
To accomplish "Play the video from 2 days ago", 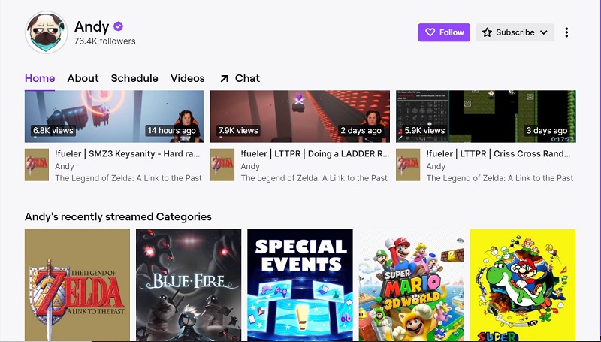I will (x=300, y=117).
